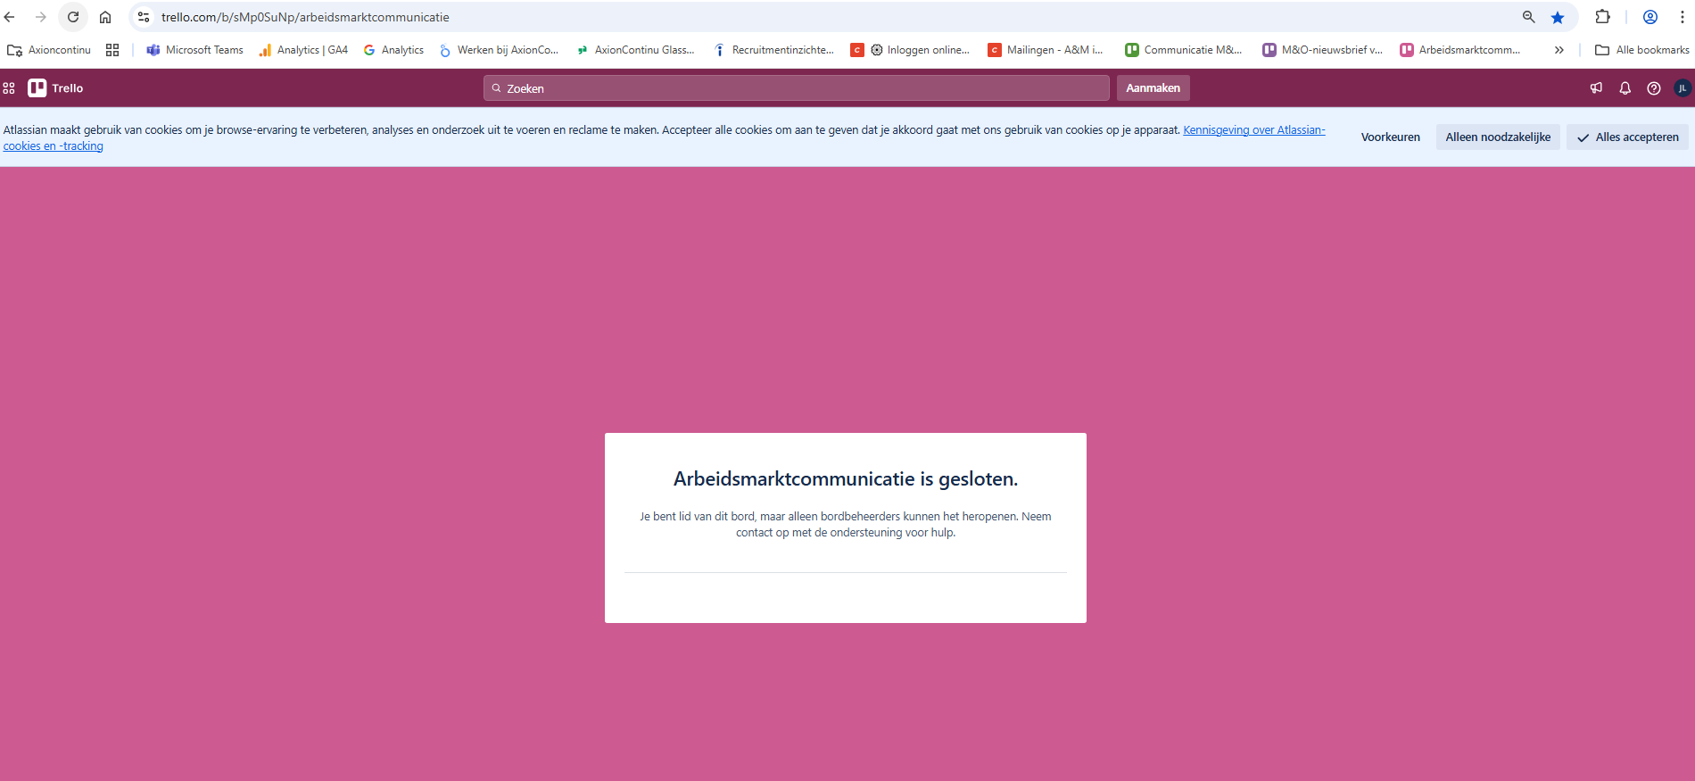Open cookie Voorkeuren preferences
1695x781 pixels.
[x=1390, y=137]
